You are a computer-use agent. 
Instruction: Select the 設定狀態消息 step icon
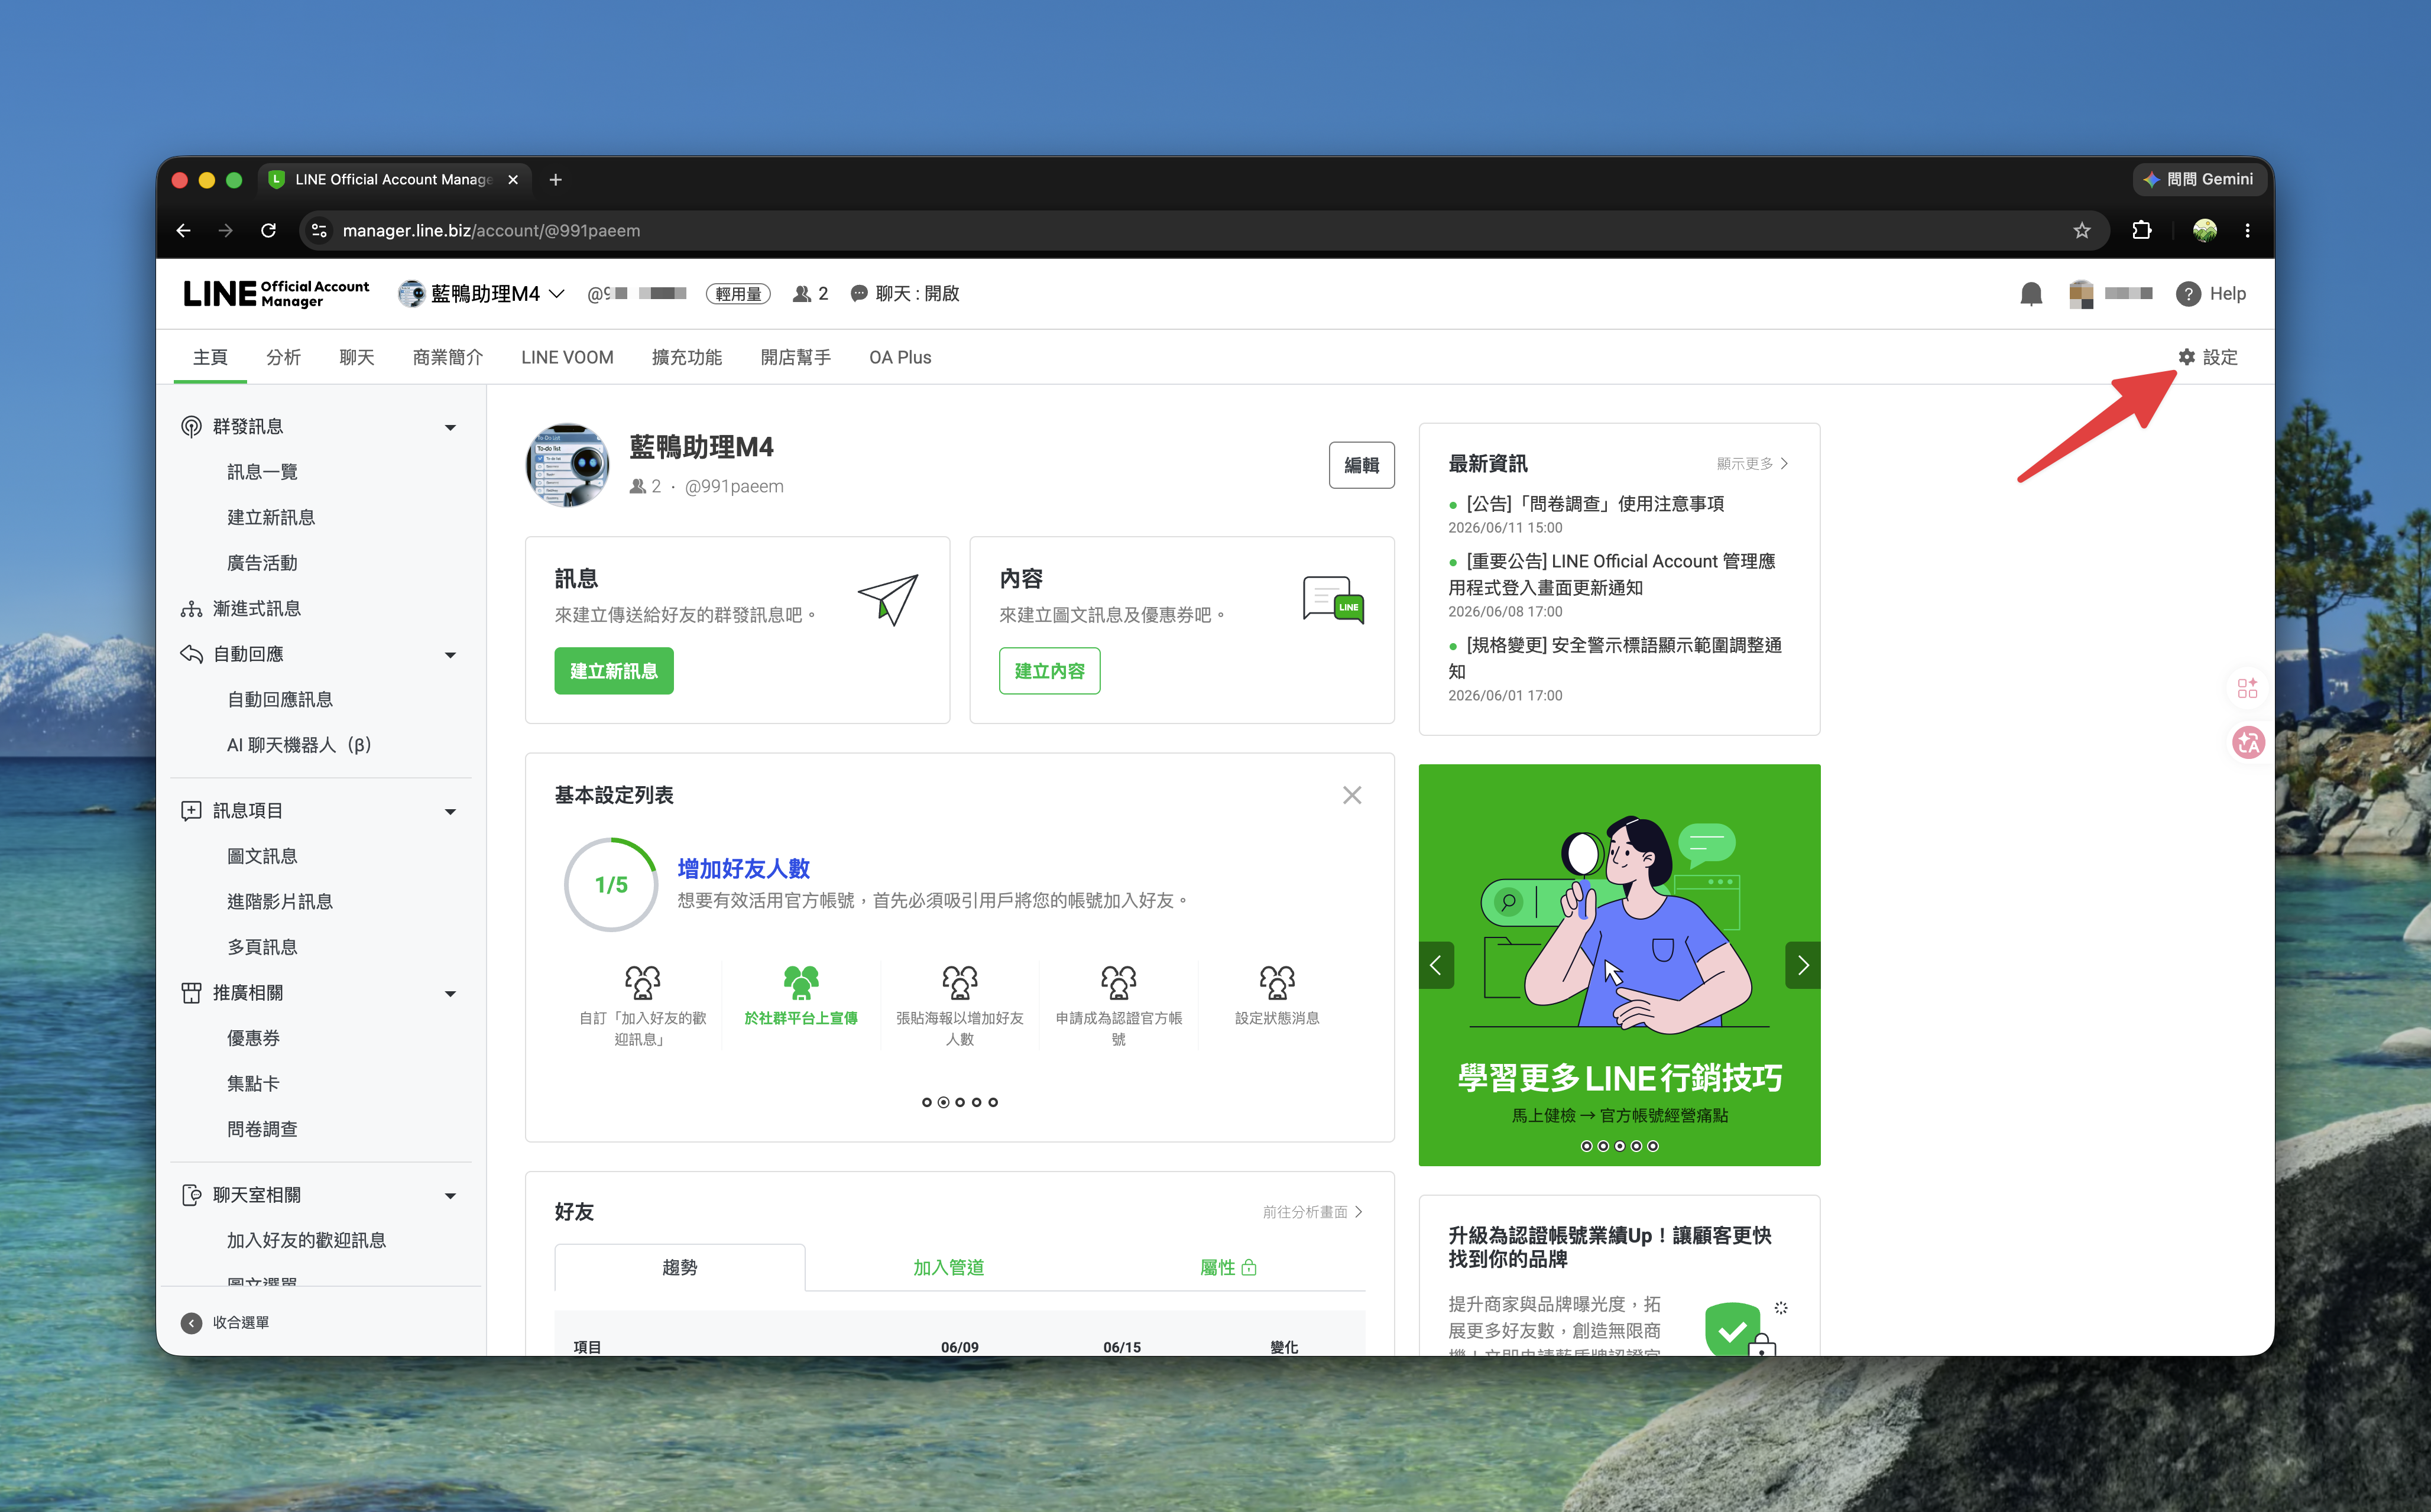pos(1277,982)
